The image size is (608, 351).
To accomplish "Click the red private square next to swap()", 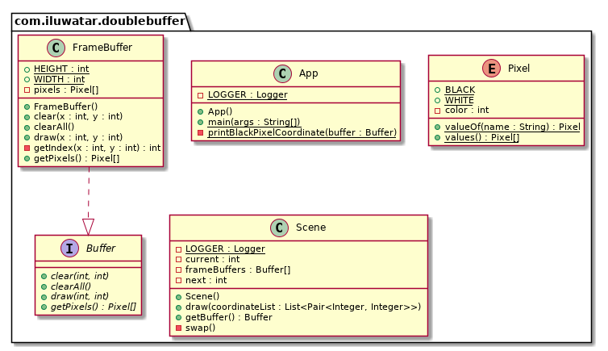I will pos(178,328).
